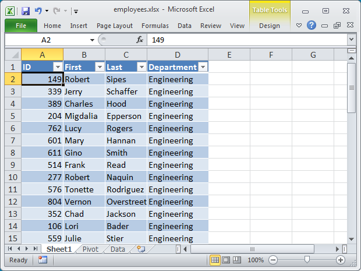The height and width of the screenshot is (271, 361).
Task: Select cell containing Migdalia
Action: pos(84,116)
